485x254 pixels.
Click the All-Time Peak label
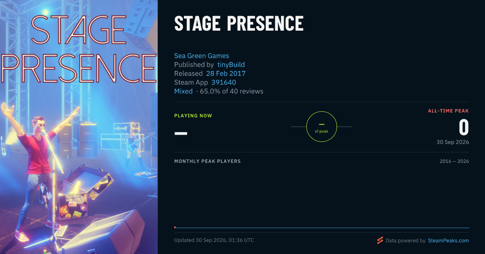pyautogui.click(x=449, y=111)
